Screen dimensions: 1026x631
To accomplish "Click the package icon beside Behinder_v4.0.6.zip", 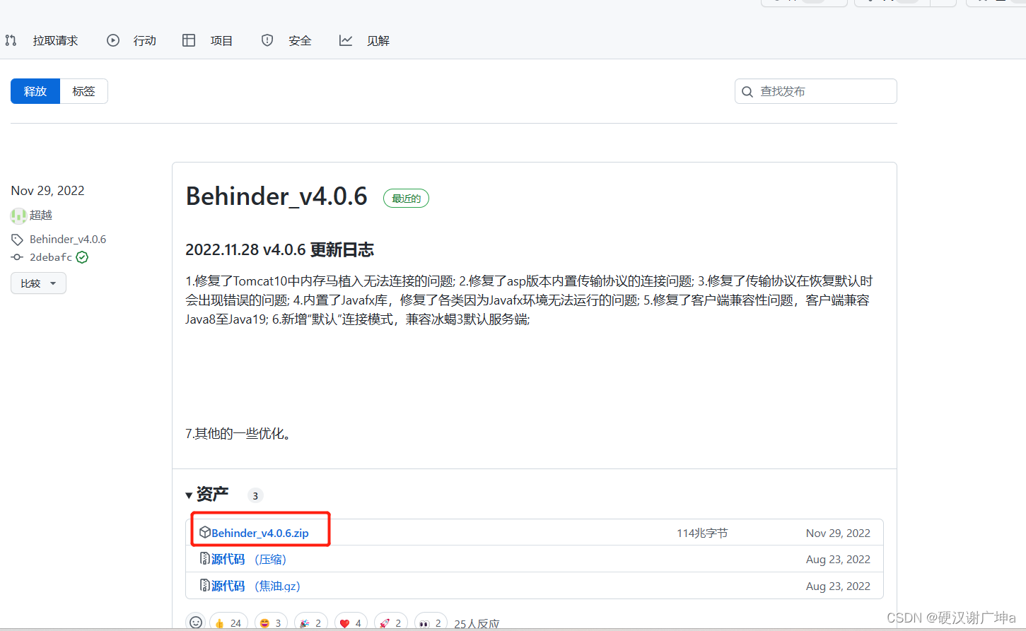I will coord(205,532).
